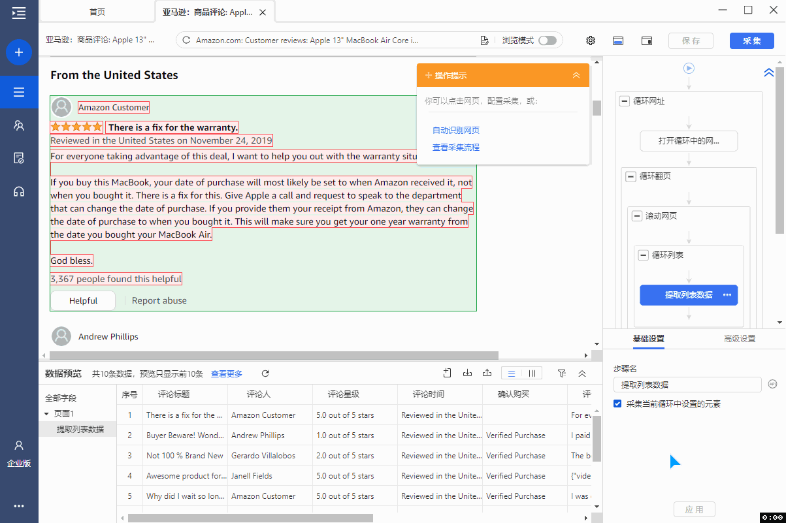Viewport: 786px width, 523px height.
Task: Collapse the 循环网址 node
Action: point(625,101)
